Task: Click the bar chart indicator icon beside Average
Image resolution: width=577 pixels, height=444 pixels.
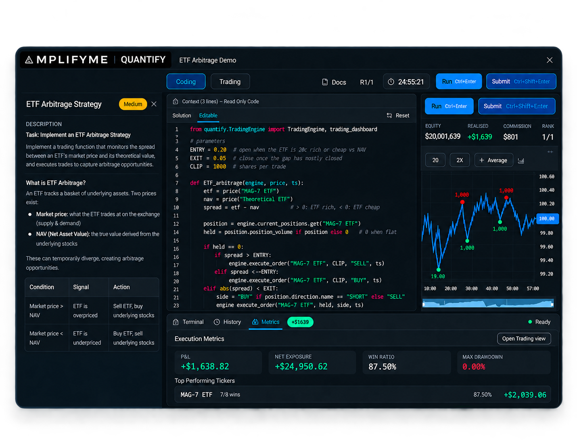Action: point(521,161)
